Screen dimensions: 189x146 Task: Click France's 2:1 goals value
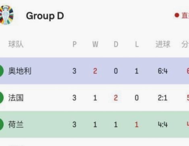[163, 98]
